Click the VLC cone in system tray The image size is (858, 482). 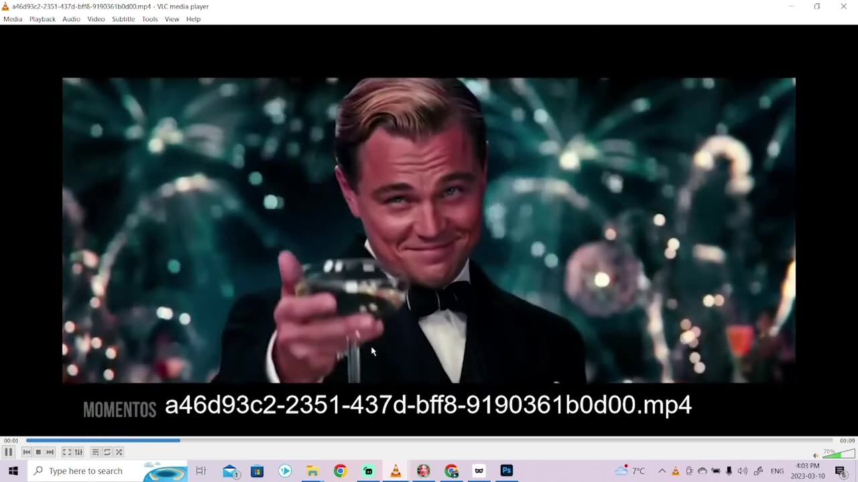tap(676, 471)
